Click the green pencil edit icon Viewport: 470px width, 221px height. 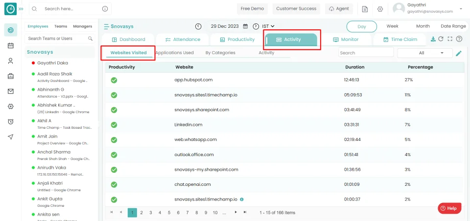click(x=459, y=54)
